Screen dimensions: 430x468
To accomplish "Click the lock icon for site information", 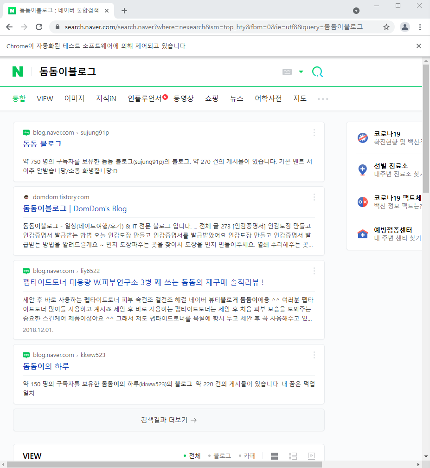I will coord(58,27).
